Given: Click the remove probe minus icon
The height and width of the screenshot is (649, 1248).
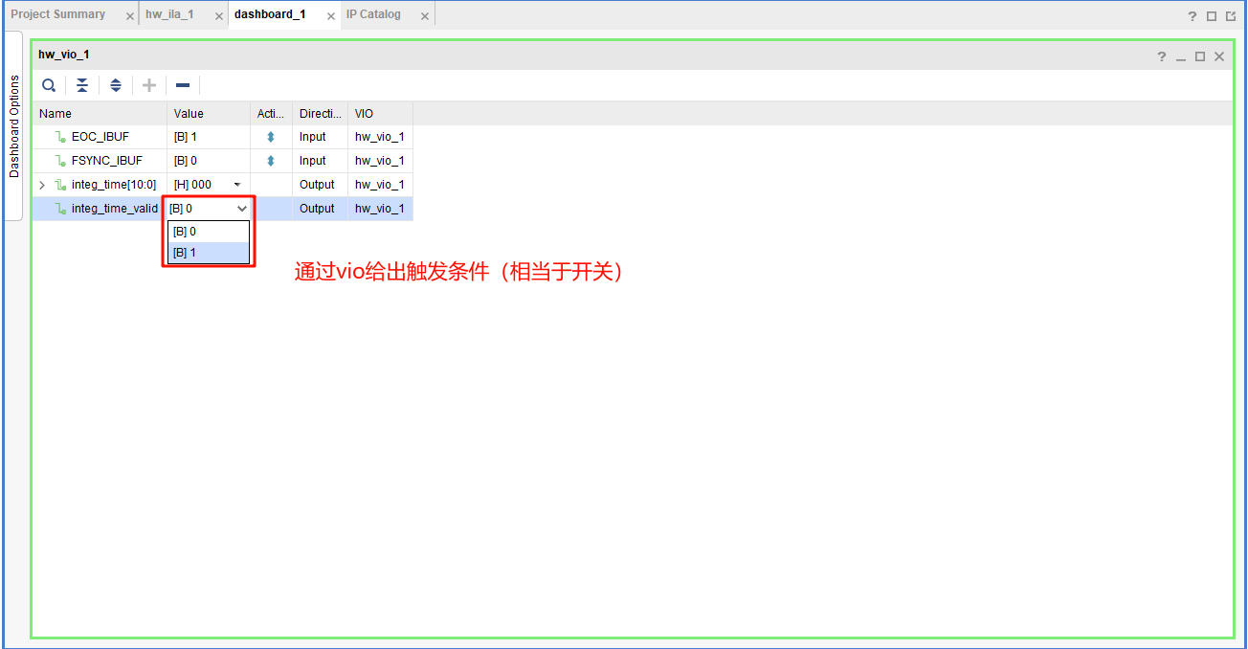Looking at the screenshot, I should tap(183, 85).
